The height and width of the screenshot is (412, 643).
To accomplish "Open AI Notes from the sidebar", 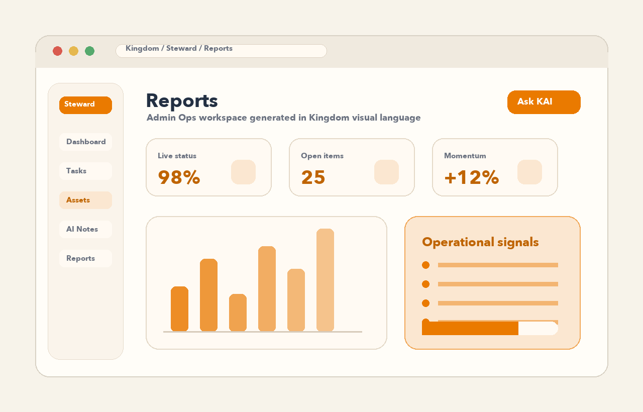I will (85, 229).
